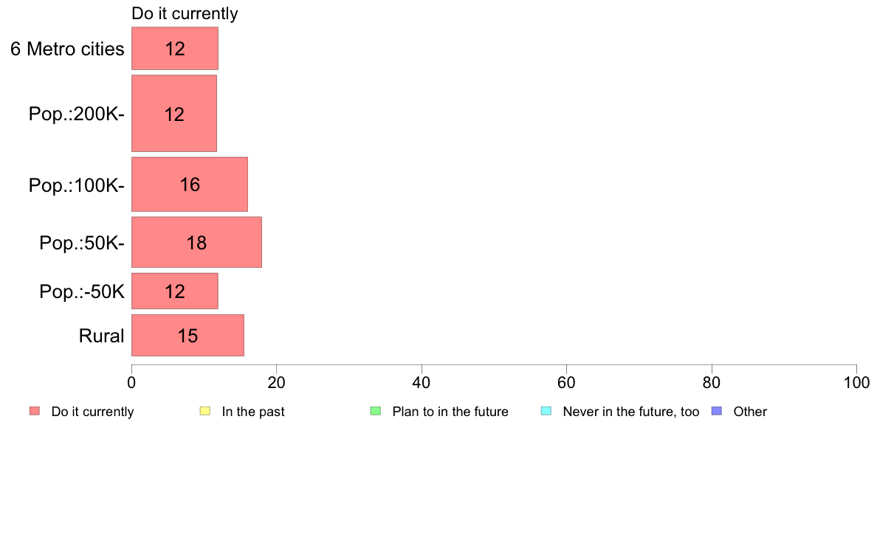Click the blue 'Other' legend swatch
The width and height of the screenshot is (877, 543).
[717, 411]
